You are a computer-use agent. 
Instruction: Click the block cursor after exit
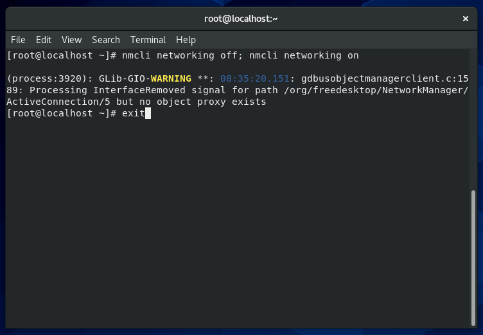148,114
